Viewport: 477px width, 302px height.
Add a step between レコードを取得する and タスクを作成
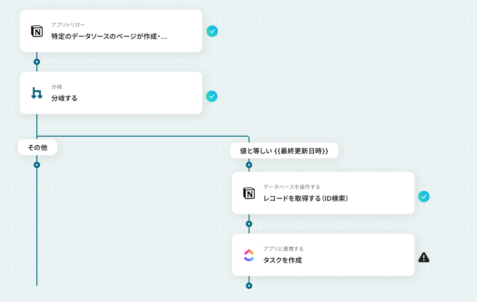click(249, 224)
